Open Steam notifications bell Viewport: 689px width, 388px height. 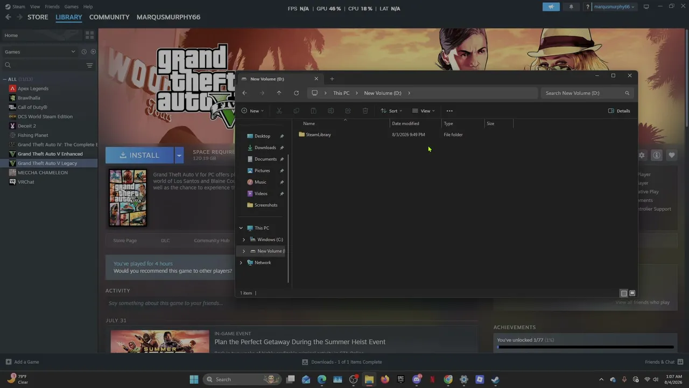tap(571, 7)
